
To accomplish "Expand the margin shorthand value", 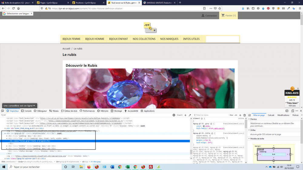I will click(204, 140).
